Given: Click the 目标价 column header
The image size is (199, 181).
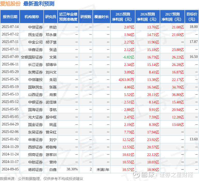Looking at the screenshot, I should tap(192, 17).
